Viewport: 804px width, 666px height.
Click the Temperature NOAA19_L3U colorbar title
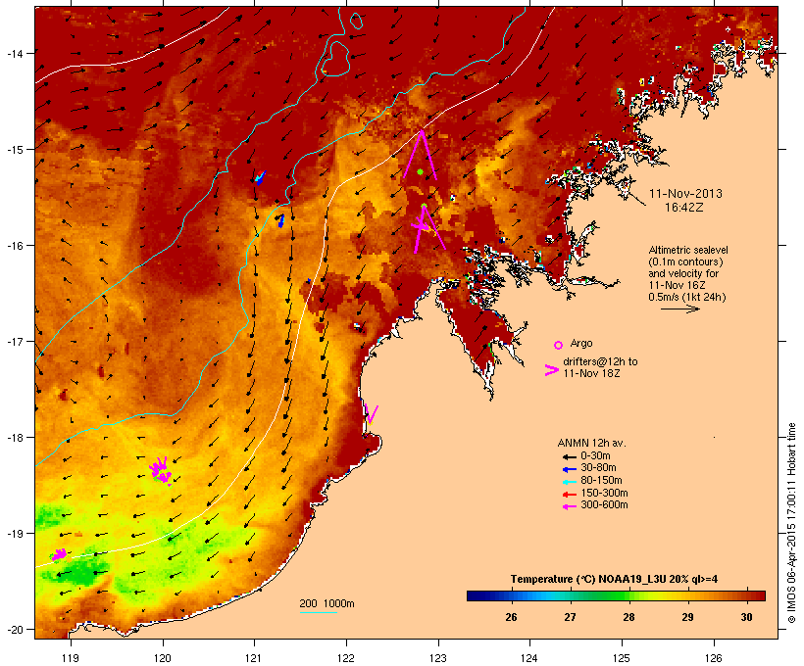(x=614, y=580)
